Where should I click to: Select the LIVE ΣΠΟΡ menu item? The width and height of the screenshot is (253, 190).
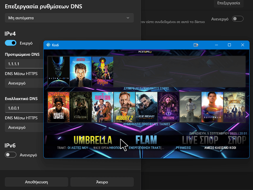[200, 140]
